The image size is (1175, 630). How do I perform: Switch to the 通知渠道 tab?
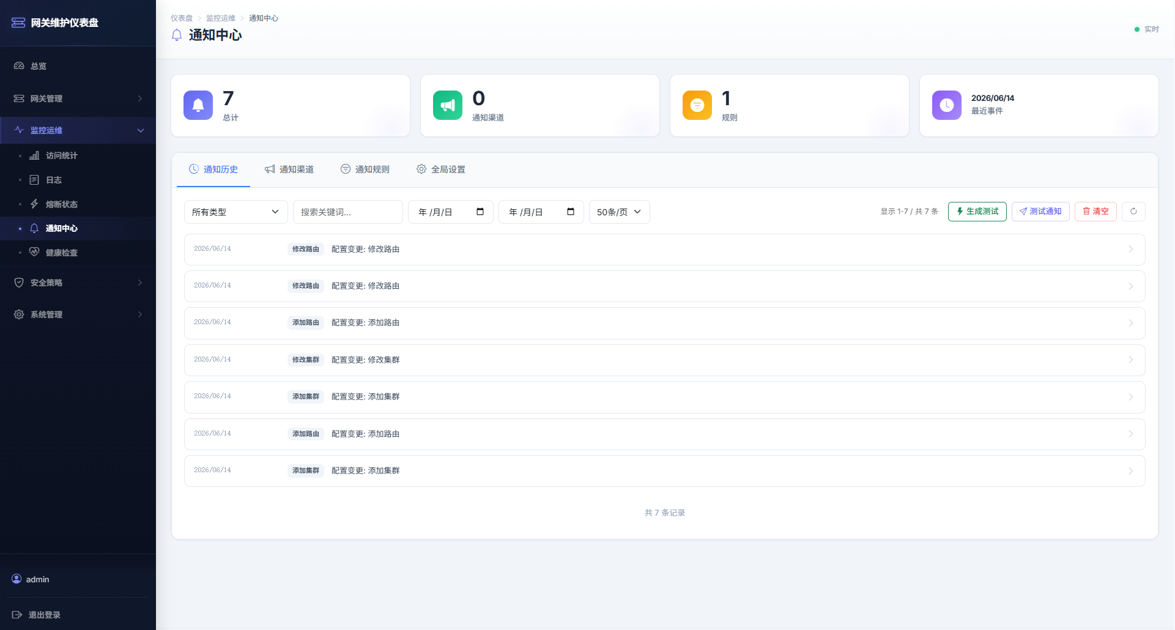[x=289, y=169]
